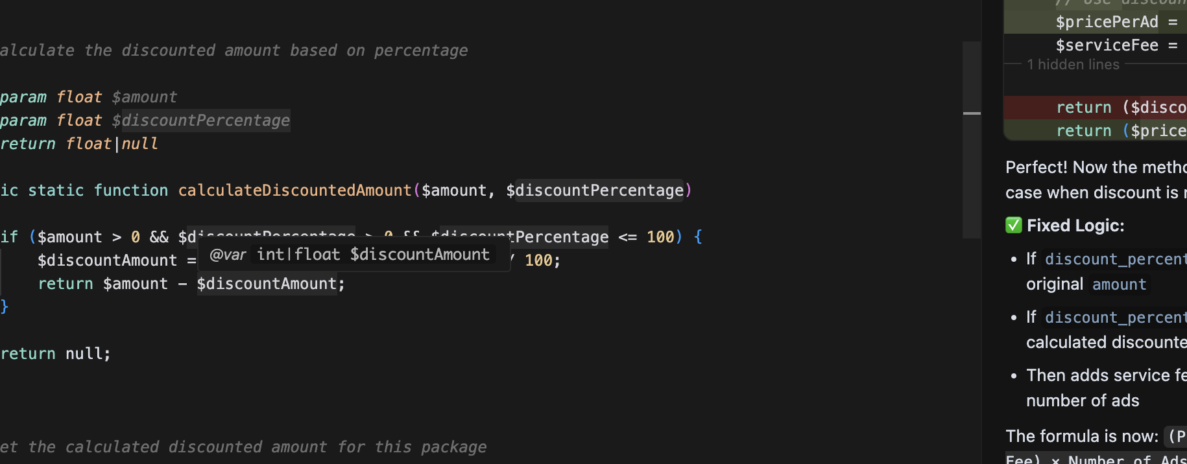This screenshot has height=464, width=1187.
Task: Click the removed red "return ($disco" diff line
Action: coord(1096,108)
